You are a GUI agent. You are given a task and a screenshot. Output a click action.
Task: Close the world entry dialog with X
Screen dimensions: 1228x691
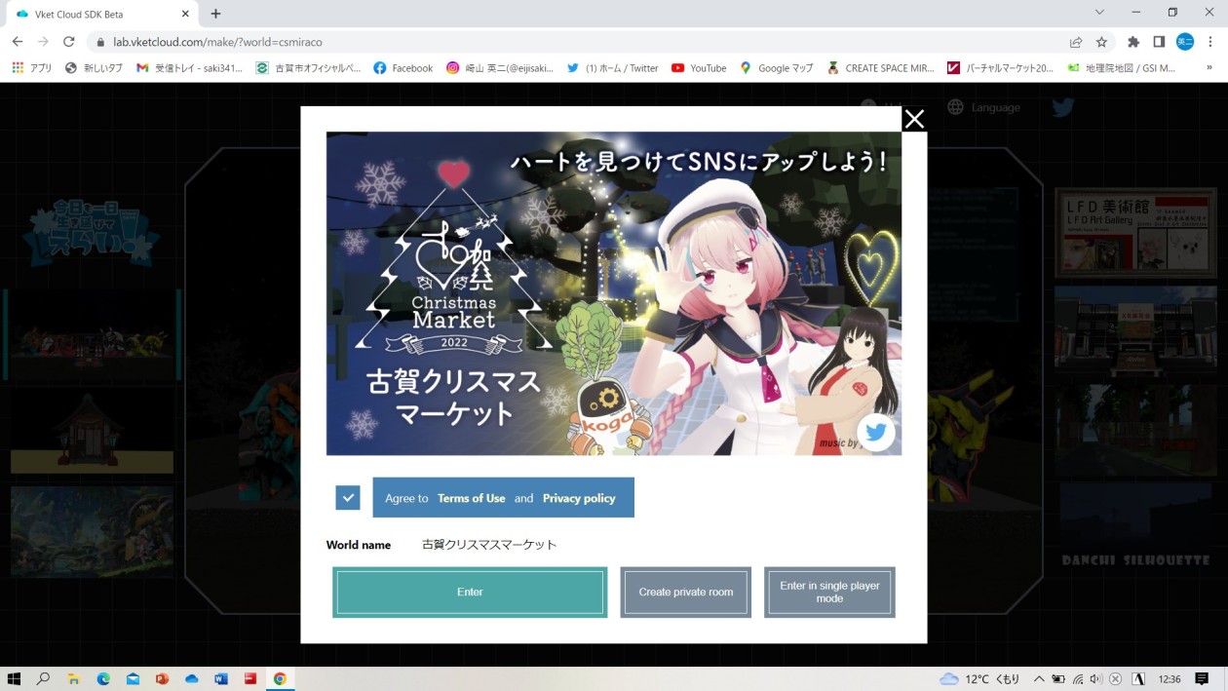913,119
